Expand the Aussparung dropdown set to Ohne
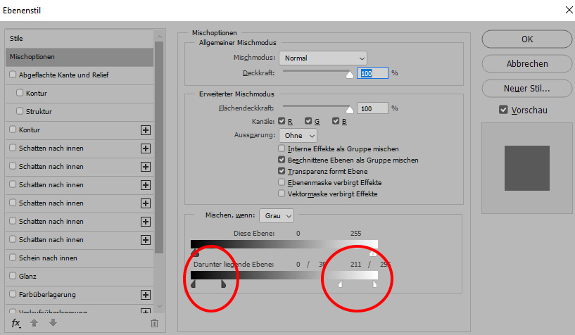This screenshot has width=575, height=335. click(298, 135)
